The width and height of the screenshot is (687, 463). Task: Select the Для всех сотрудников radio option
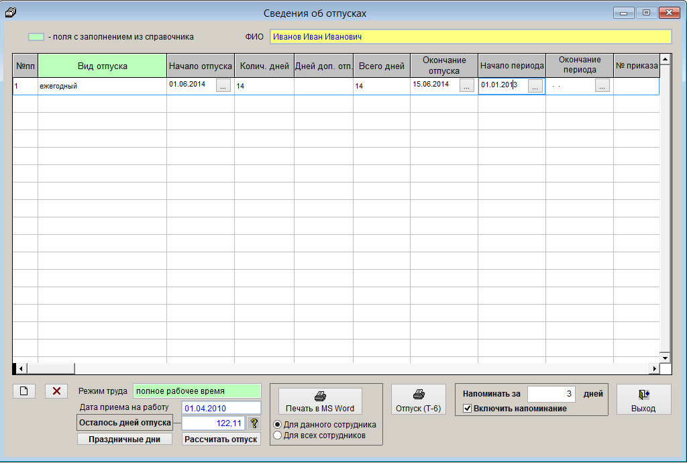pyautogui.click(x=278, y=435)
